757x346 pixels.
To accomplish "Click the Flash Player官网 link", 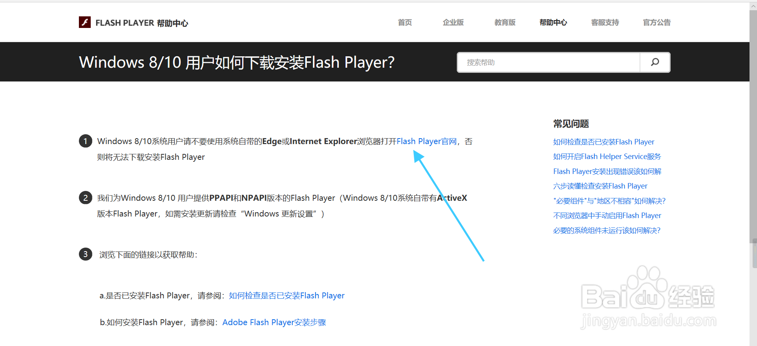I will [427, 141].
